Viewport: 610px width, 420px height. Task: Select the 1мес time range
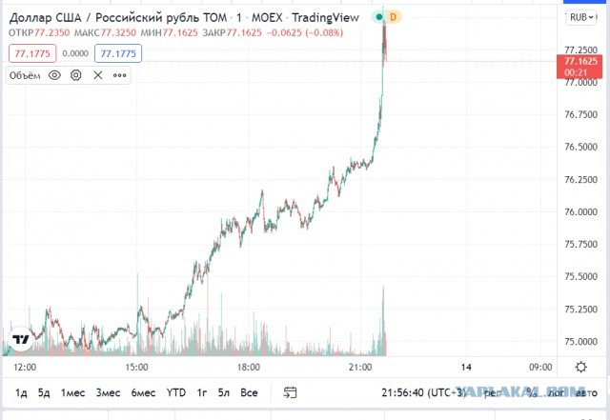tap(72, 392)
